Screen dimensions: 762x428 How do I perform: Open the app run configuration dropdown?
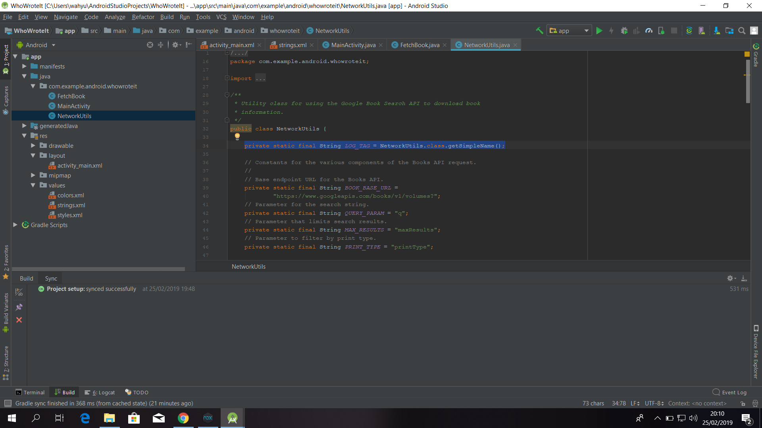tap(569, 31)
